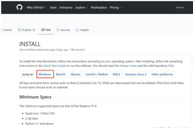Click the INSTALL page title

coord(30,44)
